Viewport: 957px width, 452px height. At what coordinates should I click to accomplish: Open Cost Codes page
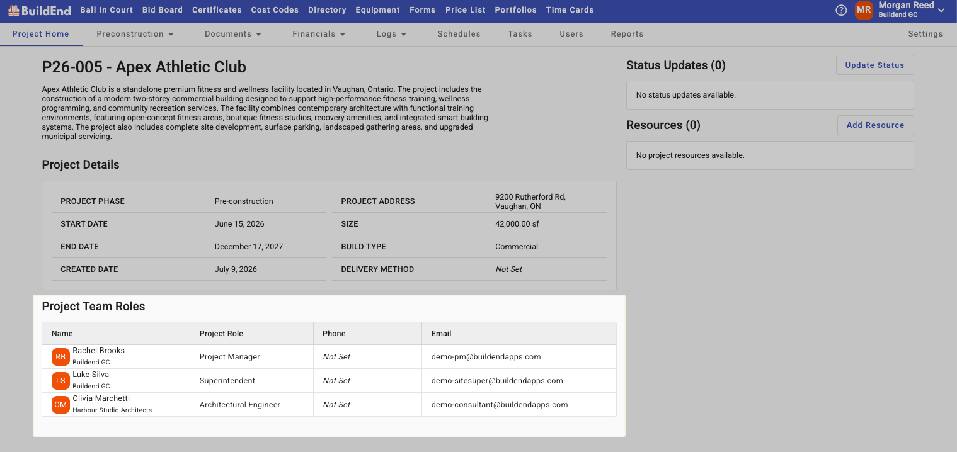click(275, 10)
